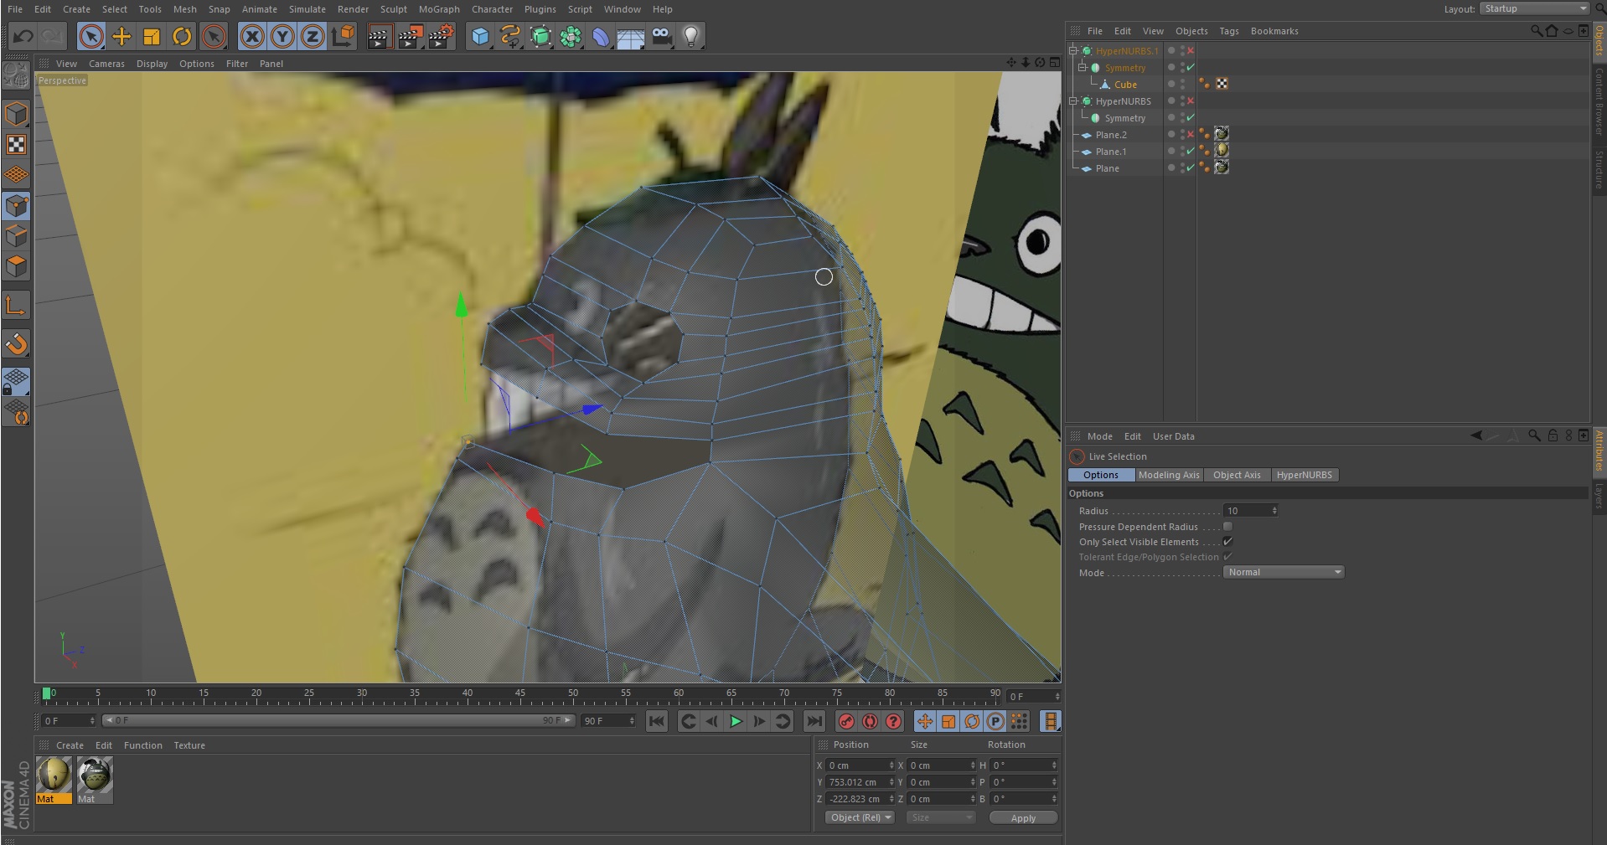Switch to Edges mode
This screenshot has height=845, width=1607.
point(17,236)
